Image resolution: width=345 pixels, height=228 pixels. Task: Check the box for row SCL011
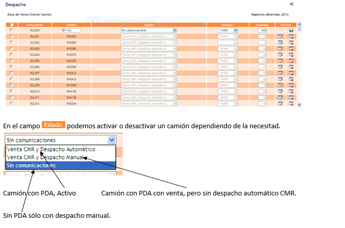coord(11,97)
